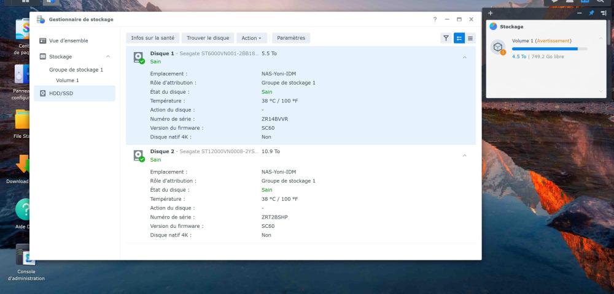Go to Vue d'ensemble
The width and height of the screenshot is (614, 294).
point(68,40)
